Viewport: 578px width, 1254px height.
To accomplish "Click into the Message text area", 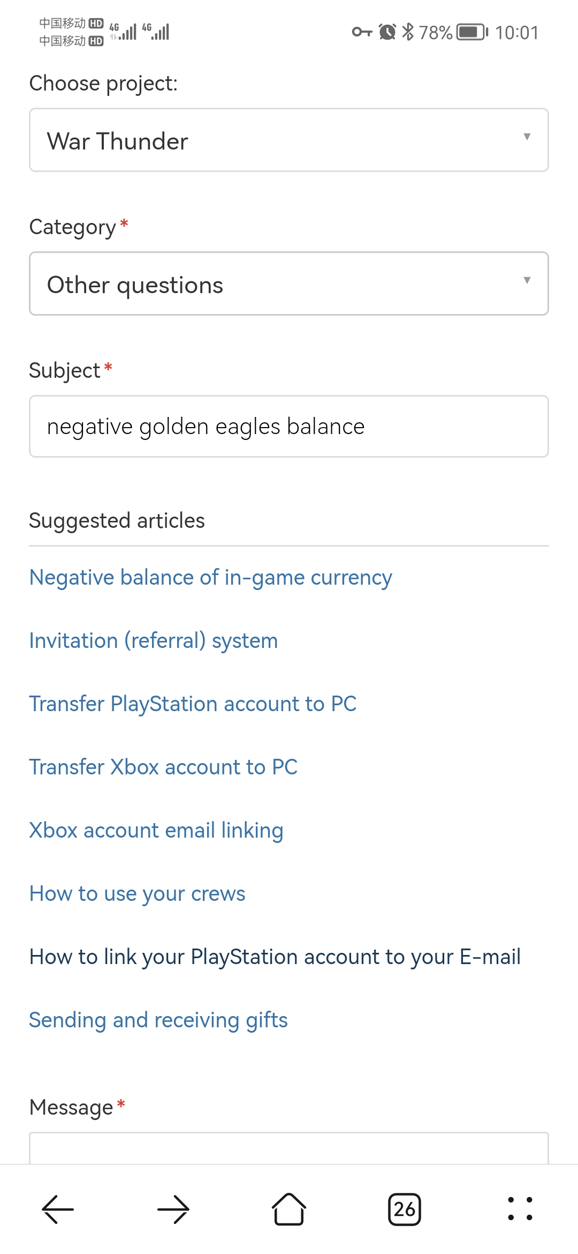I will pyautogui.click(x=289, y=1148).
